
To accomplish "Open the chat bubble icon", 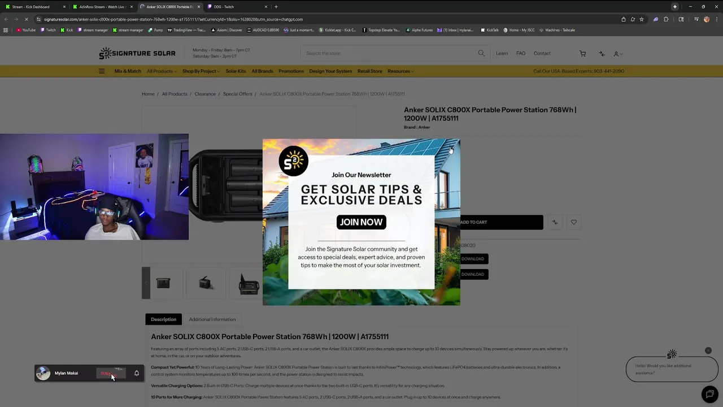I will pyautogui.click(x=709, y=394).
